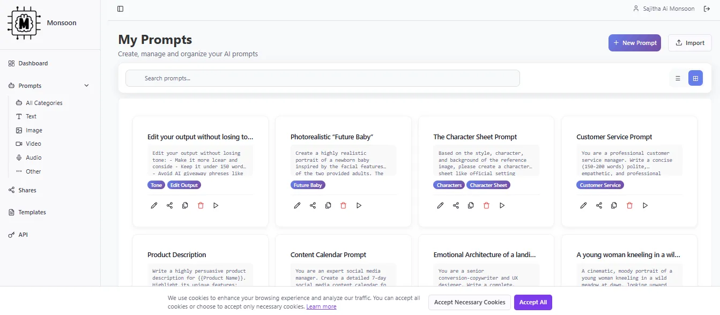Click the 'Customer Service Prompt' title
720x315 pixels.
614,137
